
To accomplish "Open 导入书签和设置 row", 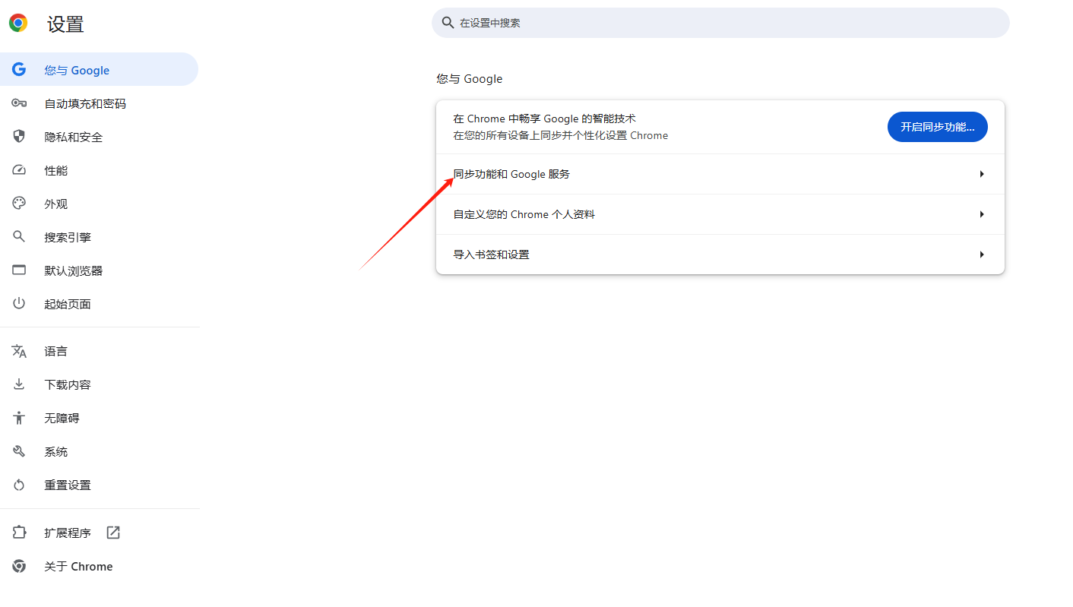I will (x=720, y=254).
